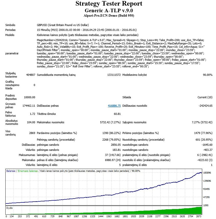Click the Einamasis balansas legend label
Screen dimensions: 216x219
28,171
